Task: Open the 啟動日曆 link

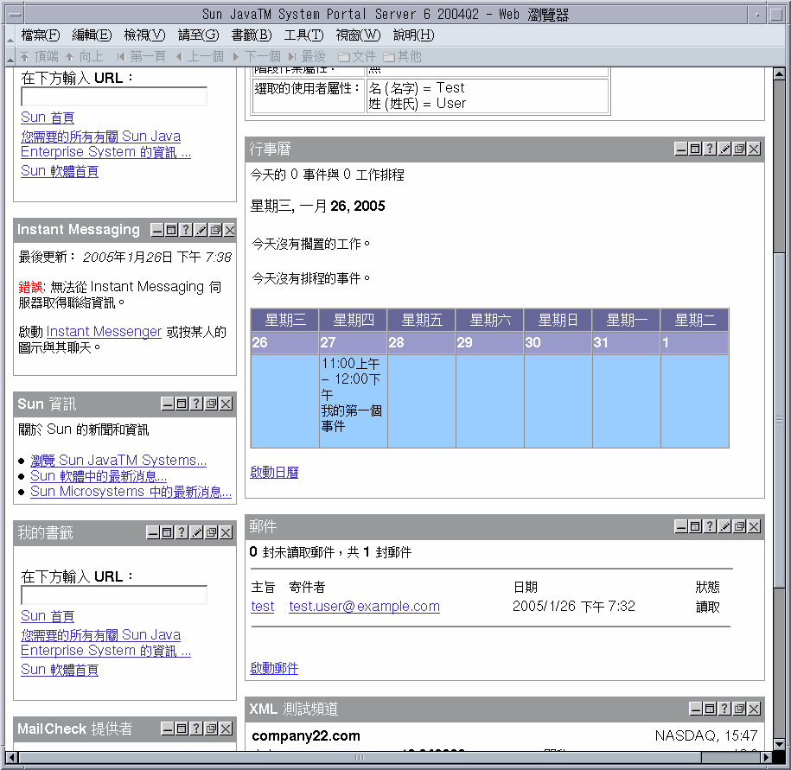Action: (x=274, y=472)
